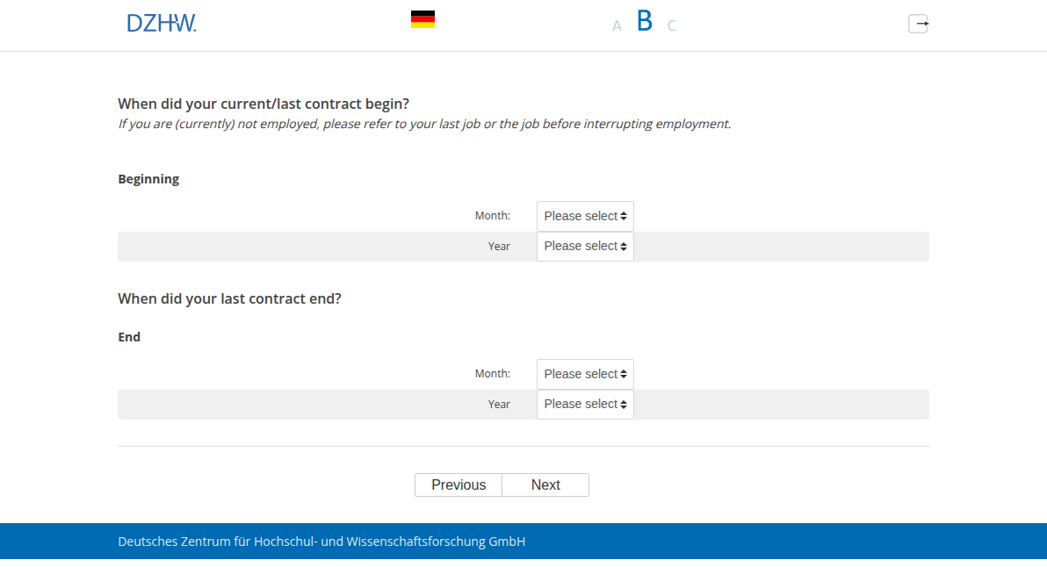This screenshot has width=1047, height=567.
Task: Switch language via German flag icon
Action: pyautogui.click(x=422, y=19)
